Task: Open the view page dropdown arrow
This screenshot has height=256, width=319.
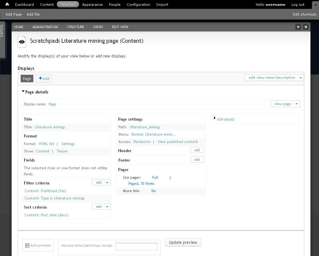Action: [297, 104]
